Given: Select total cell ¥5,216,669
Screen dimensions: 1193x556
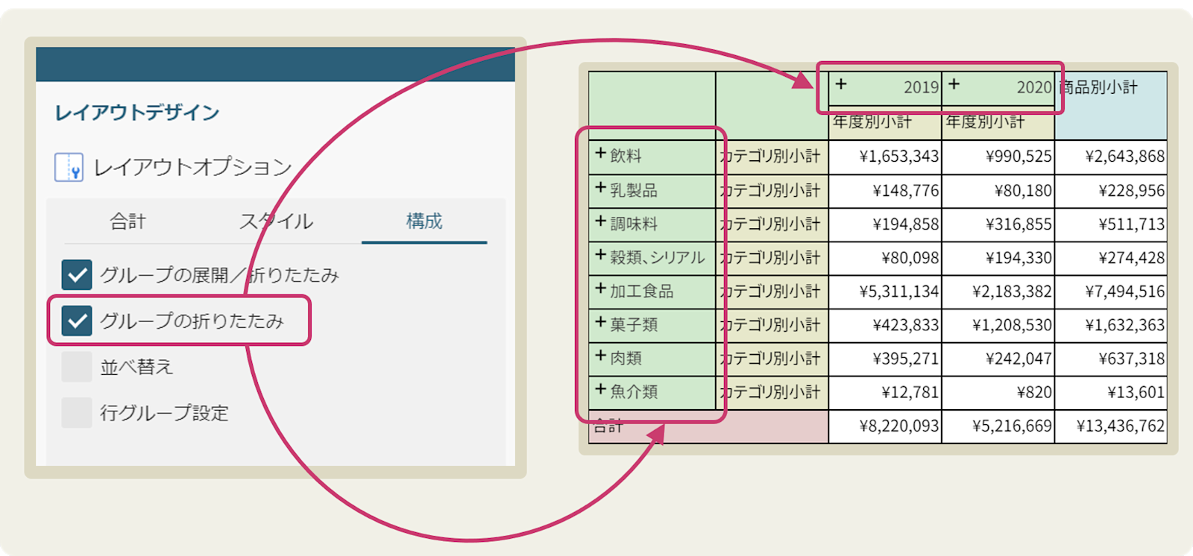Looking at the screenshot, I should click(998, 426).
